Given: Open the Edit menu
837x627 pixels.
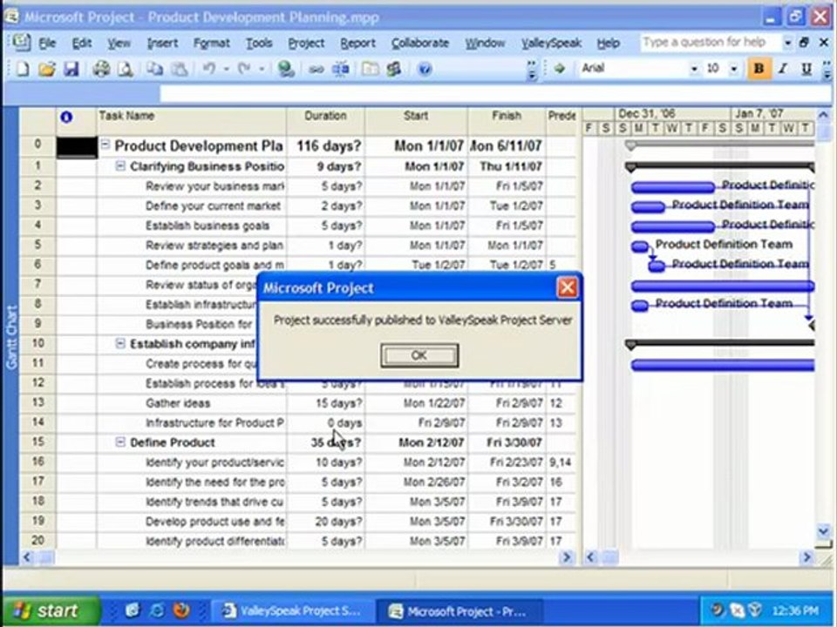Looking at the screenshot, I should click(x=82, y=44).
